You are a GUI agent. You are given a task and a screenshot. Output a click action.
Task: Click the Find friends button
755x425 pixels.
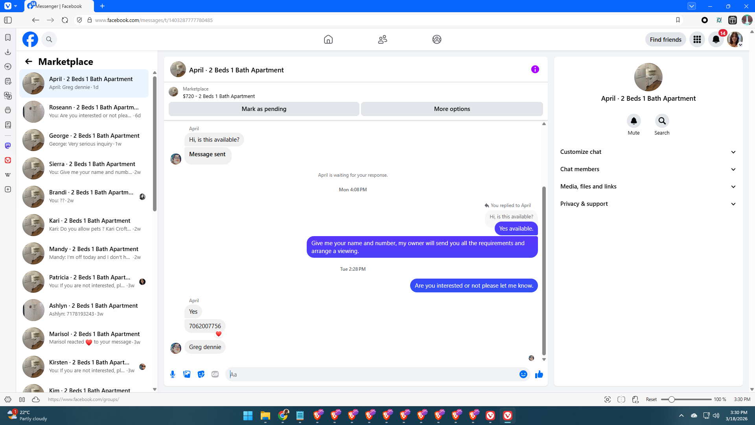pyautogui.click(x=665, y=39)
